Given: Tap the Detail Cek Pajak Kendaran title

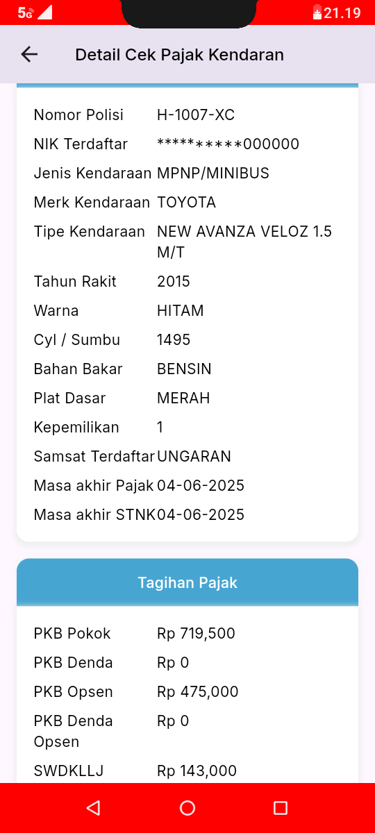Looking at the screenshot, I should [179, 54].
